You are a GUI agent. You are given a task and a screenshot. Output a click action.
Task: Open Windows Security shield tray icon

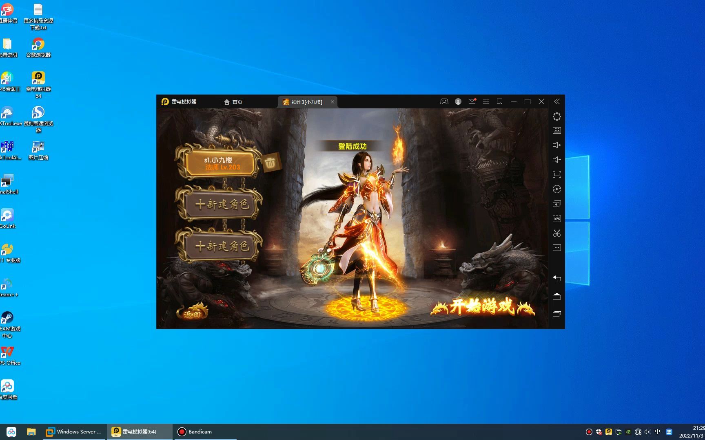[599, 432]
